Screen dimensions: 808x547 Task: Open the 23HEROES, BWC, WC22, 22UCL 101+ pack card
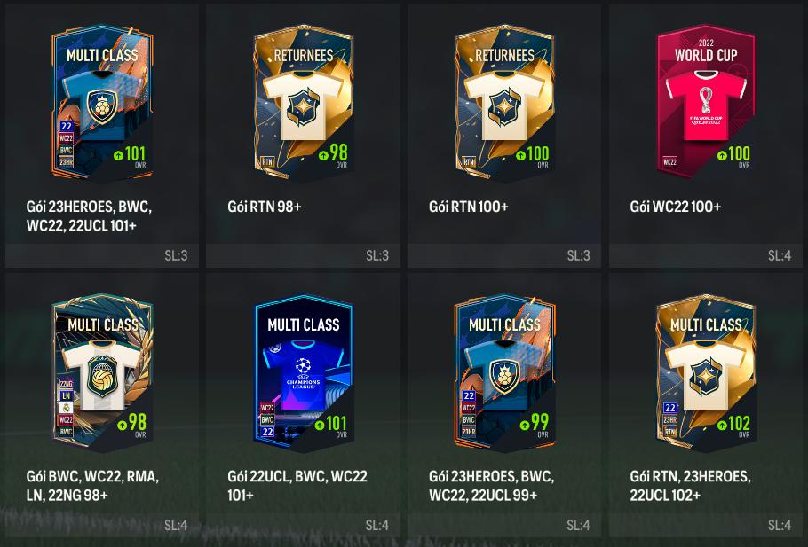pyautogui.click(x=102, y=103)
